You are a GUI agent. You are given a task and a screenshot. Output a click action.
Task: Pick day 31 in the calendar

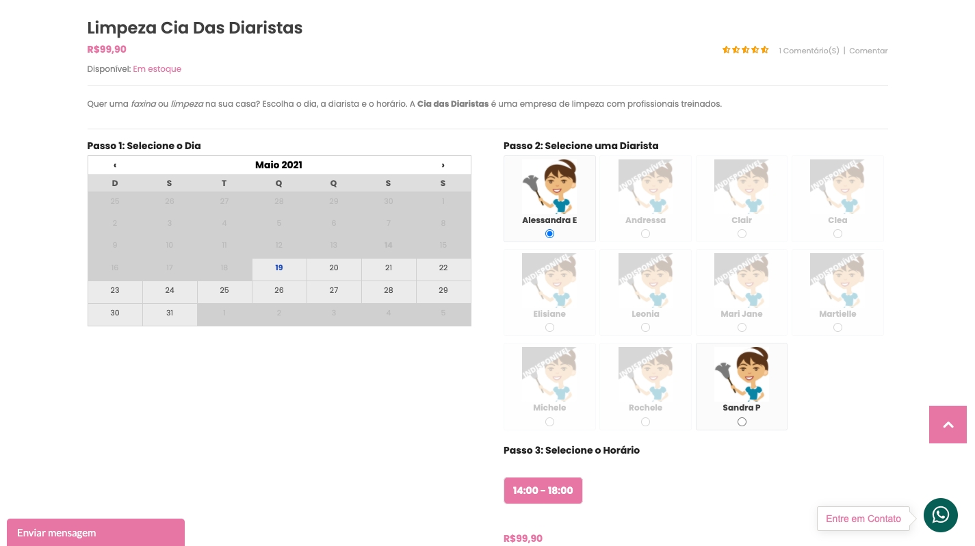(x=170, y=313)
